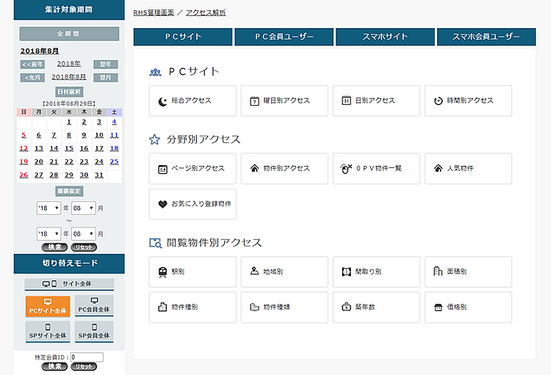Open 築年数 icon card

click(376, 307)
